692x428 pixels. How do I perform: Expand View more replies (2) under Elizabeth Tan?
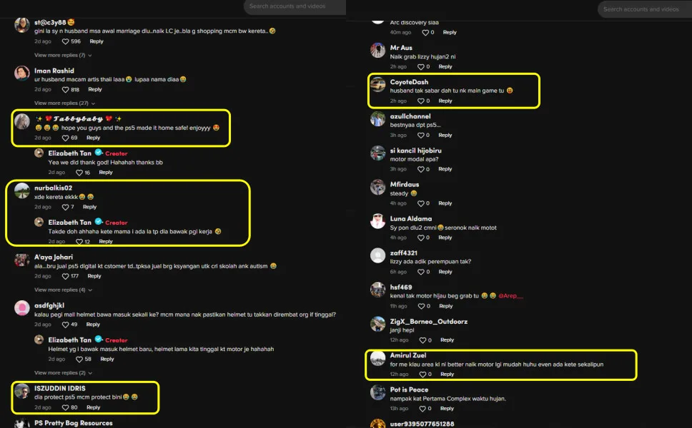63,372
